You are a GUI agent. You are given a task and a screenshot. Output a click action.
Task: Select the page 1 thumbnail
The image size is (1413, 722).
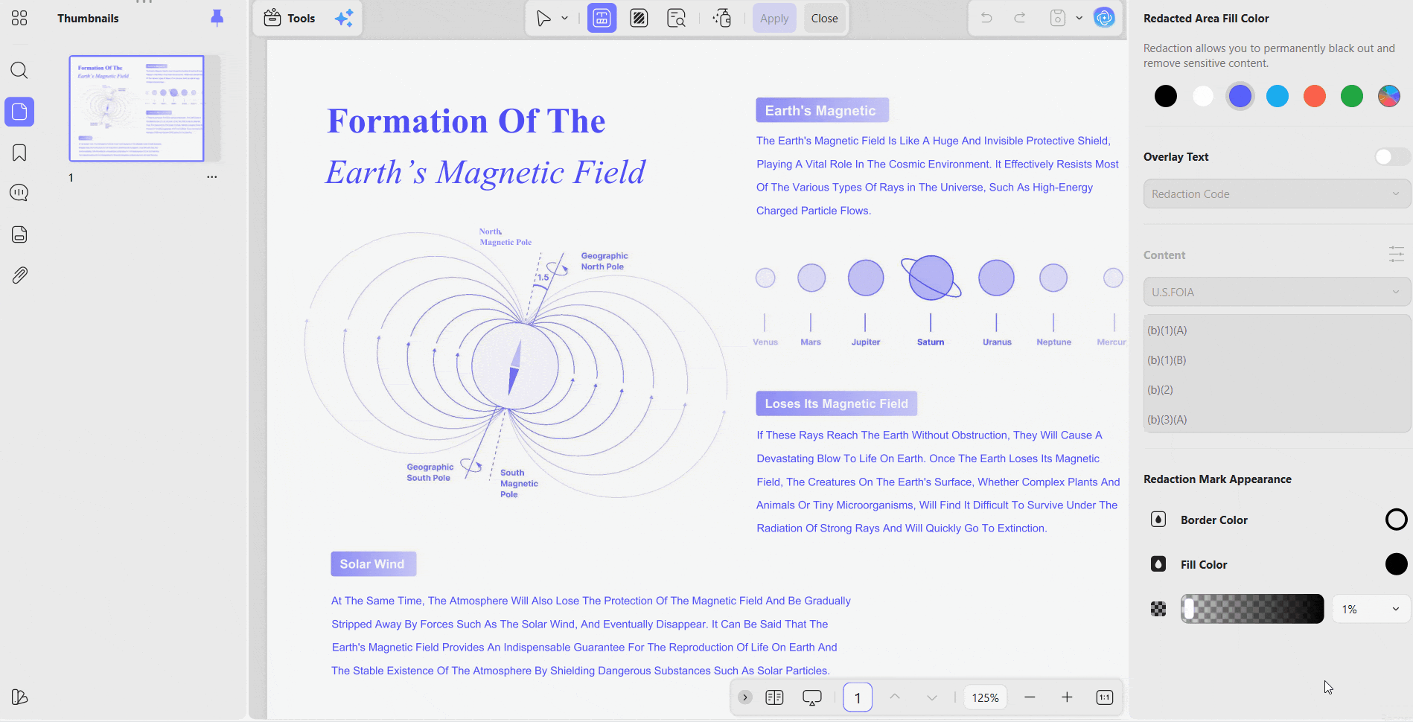pos(136,109)
